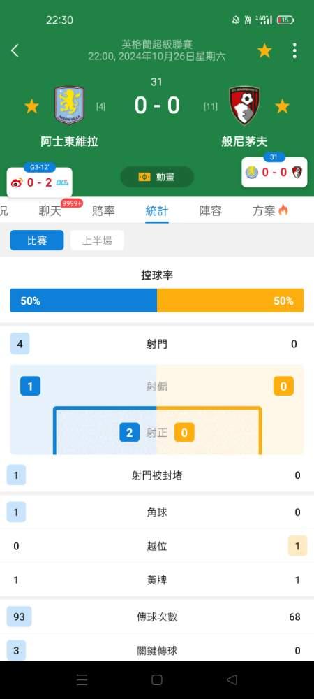Open the Aston Villa team crest
Viewport: 314px width, 699px height.
click(69, 106)
